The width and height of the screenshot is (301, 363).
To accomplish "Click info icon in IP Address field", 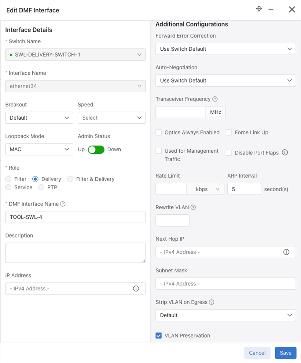I will click(136, 288).
